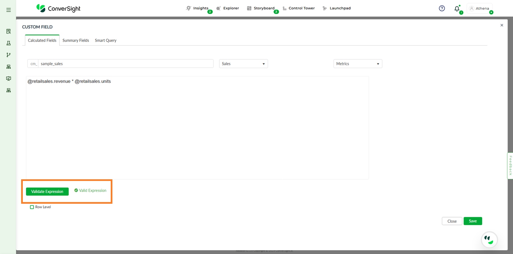Switch to the Smart Query tab
The height and width of the screenshot is (254, 513).
(x=105, y=41)
